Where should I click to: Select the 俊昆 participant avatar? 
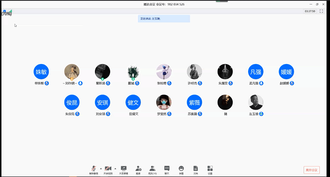click(72, 102)
